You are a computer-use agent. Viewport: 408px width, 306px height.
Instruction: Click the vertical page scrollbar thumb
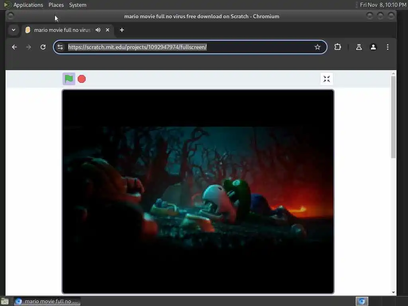click(x=393, y=117)
